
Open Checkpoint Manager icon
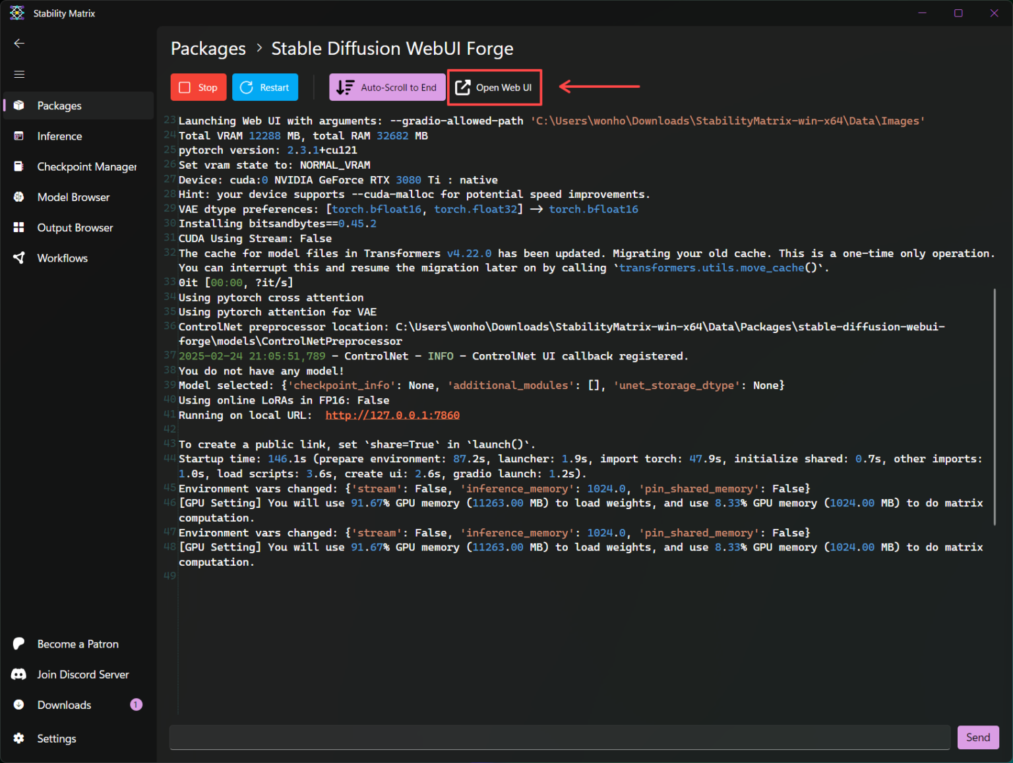[19, 167]
